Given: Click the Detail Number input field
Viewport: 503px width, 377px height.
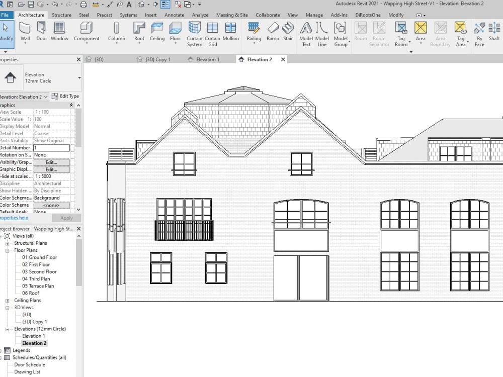Looking at the screenshot, I should [x=51, y=148].
